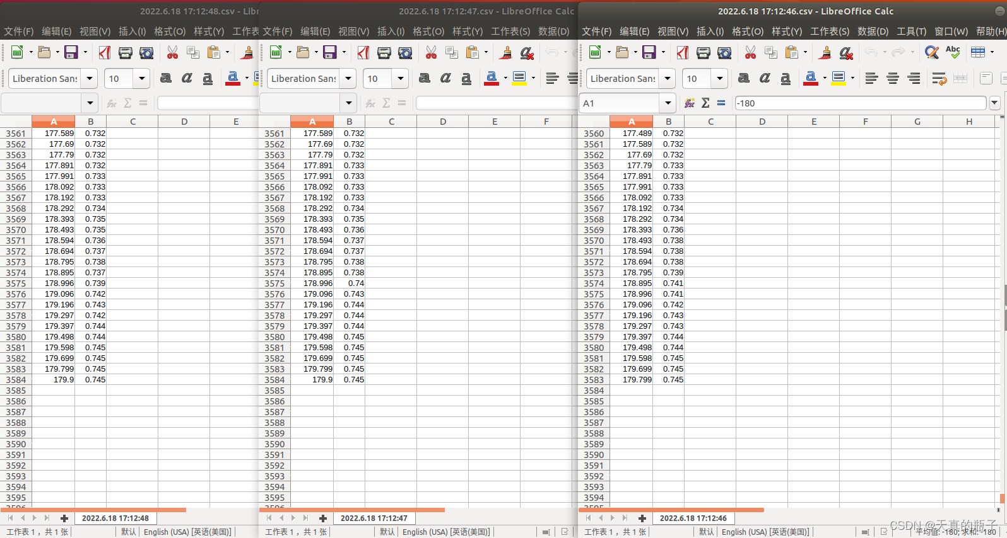Set font color red in 17:12:47 window
The width and height of the screenshot is (1007, 538).
click(x=492, y=78)
